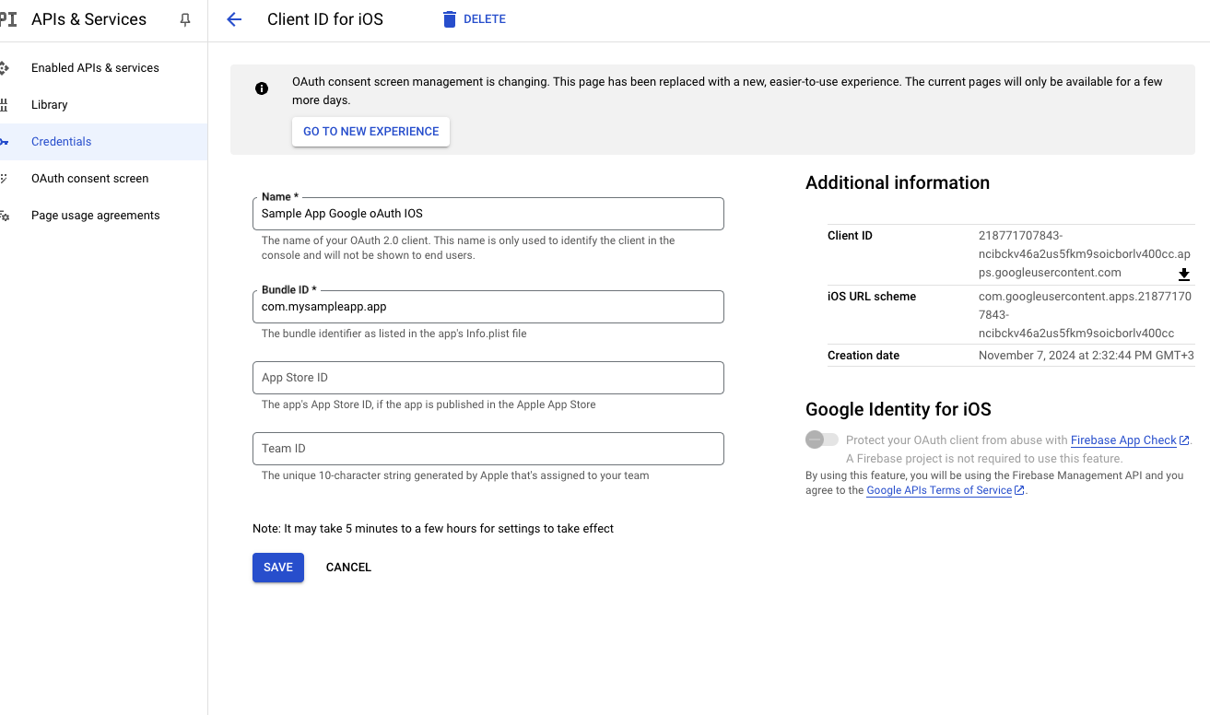The width and height of the screenshot is (1210, 715).
Task: Click the iOS URL scheme row label
Action: (872, 297)
